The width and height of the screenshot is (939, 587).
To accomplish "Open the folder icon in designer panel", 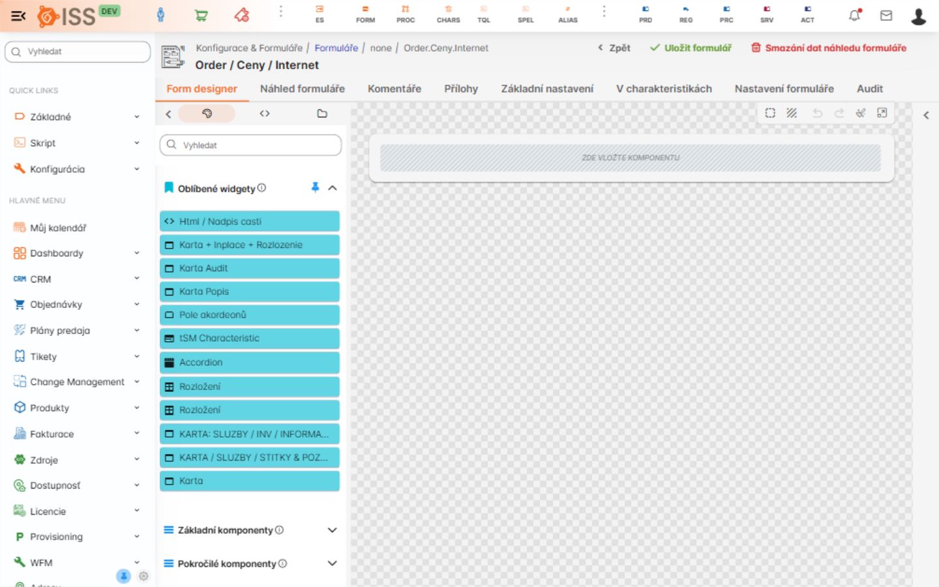I will tap(322, 113).
